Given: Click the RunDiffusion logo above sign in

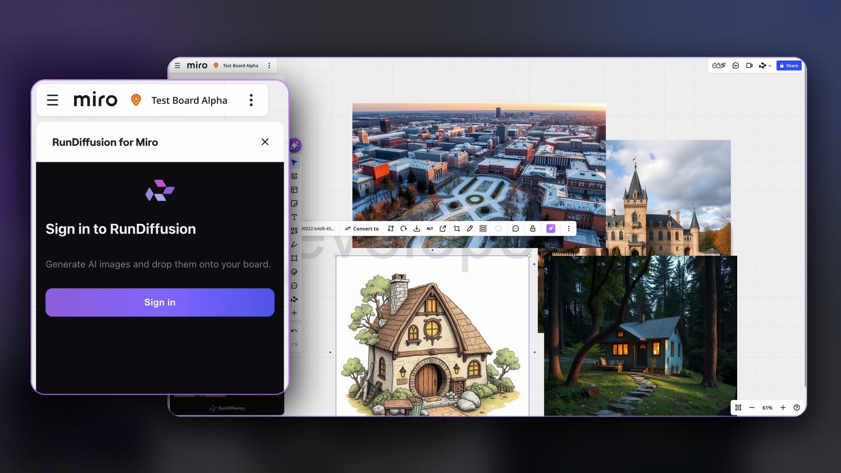Looking at the screenshot, I should pos(160,191).
